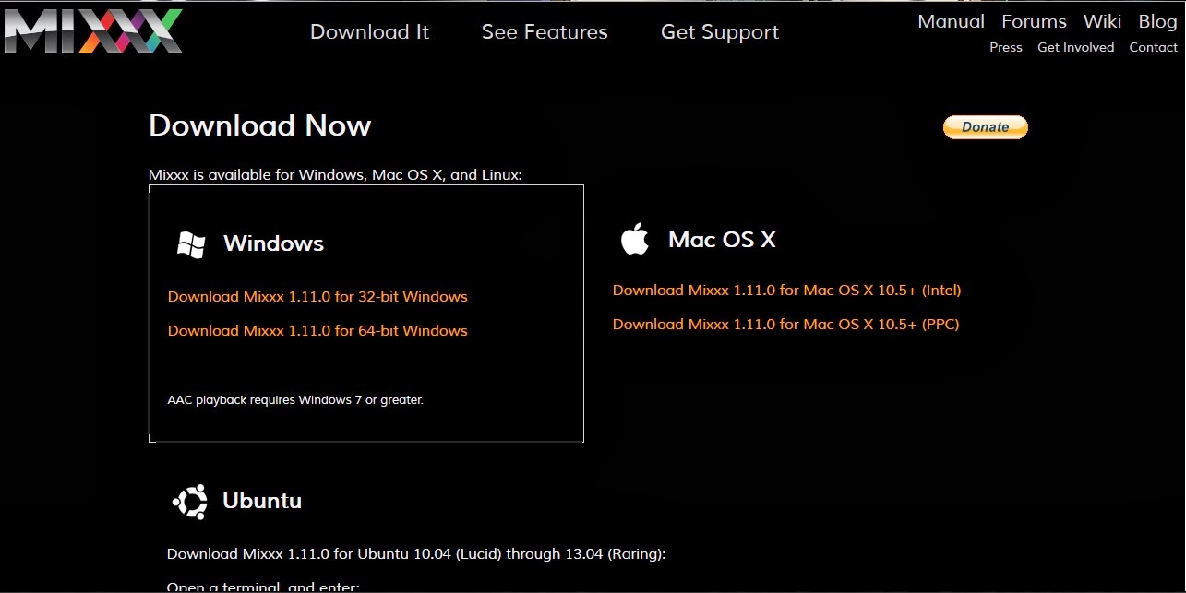Click the Get Involved link
Image resolution: width=1186 pixels, height=593 pixels.
[x=1075, y=47]
